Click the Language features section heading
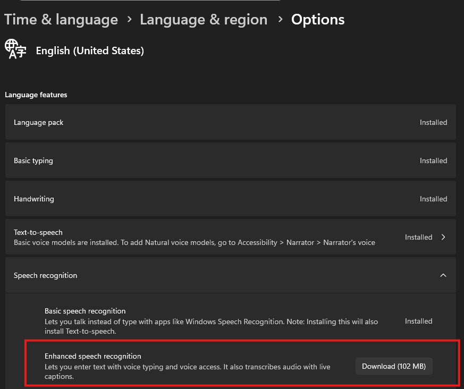Screen dimensions: 464x389 (36, 95)
